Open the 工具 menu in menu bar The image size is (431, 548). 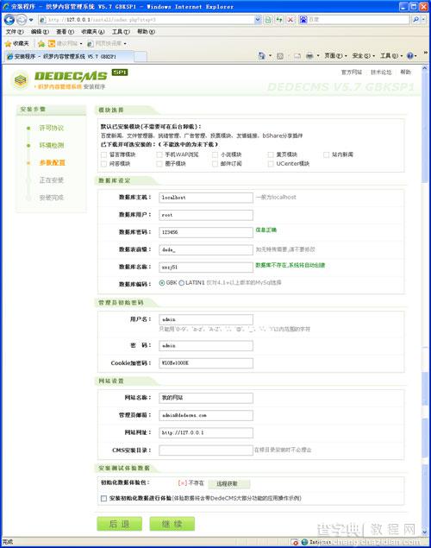(121, 31)
